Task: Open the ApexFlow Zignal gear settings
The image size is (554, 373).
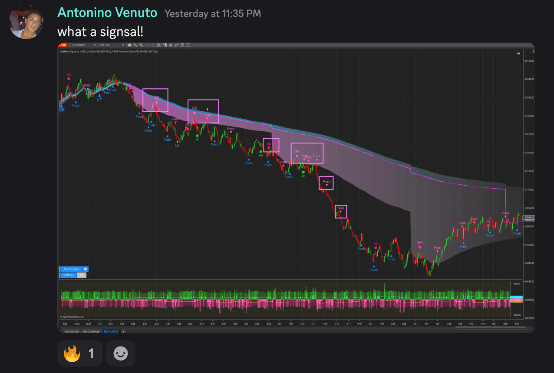Action: coord(86,269)
